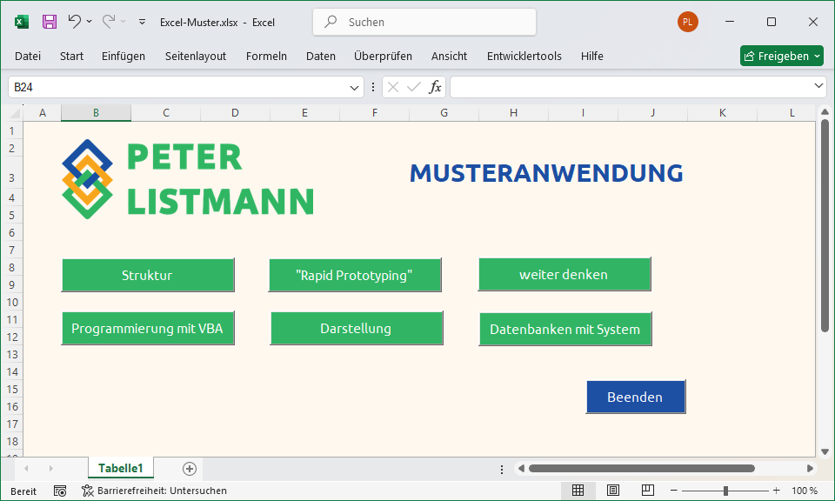Click the macro record icon in status bar

59,491
